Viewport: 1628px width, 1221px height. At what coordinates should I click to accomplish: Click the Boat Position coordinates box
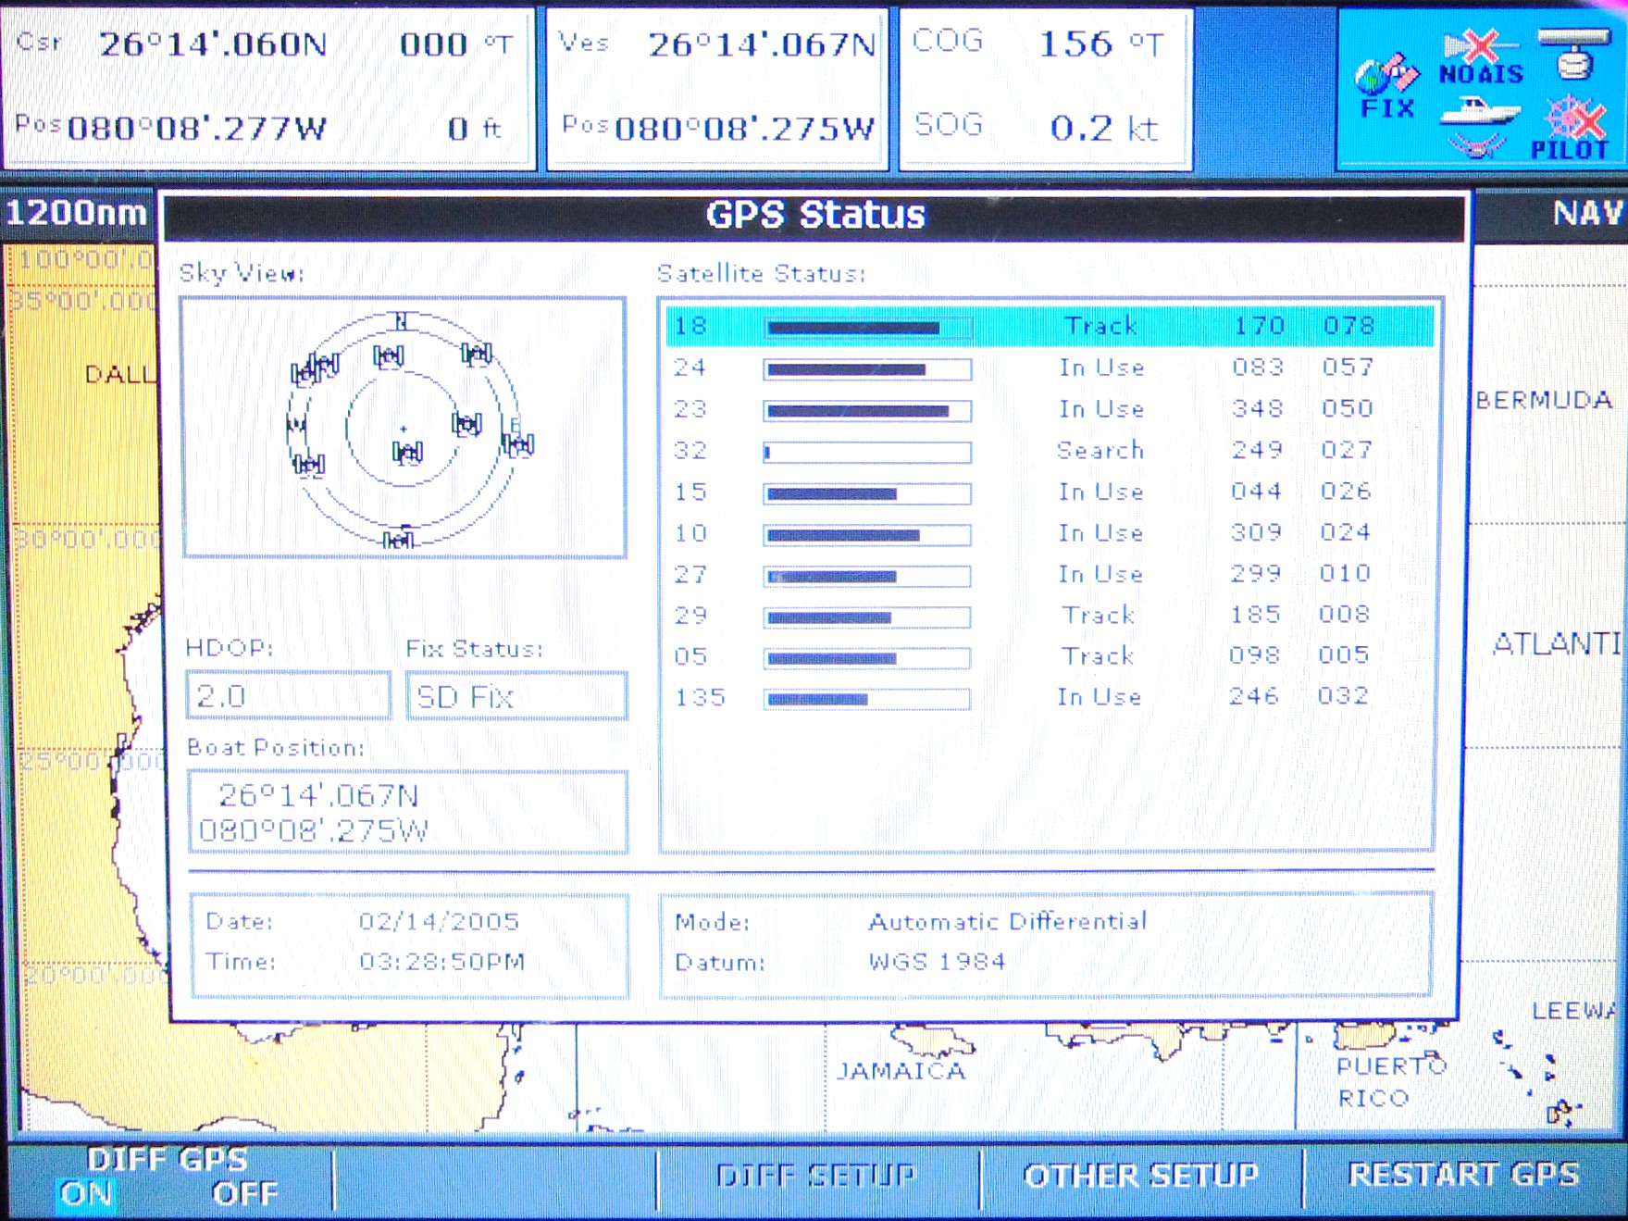pyautogui.click(x=407, y=813)
